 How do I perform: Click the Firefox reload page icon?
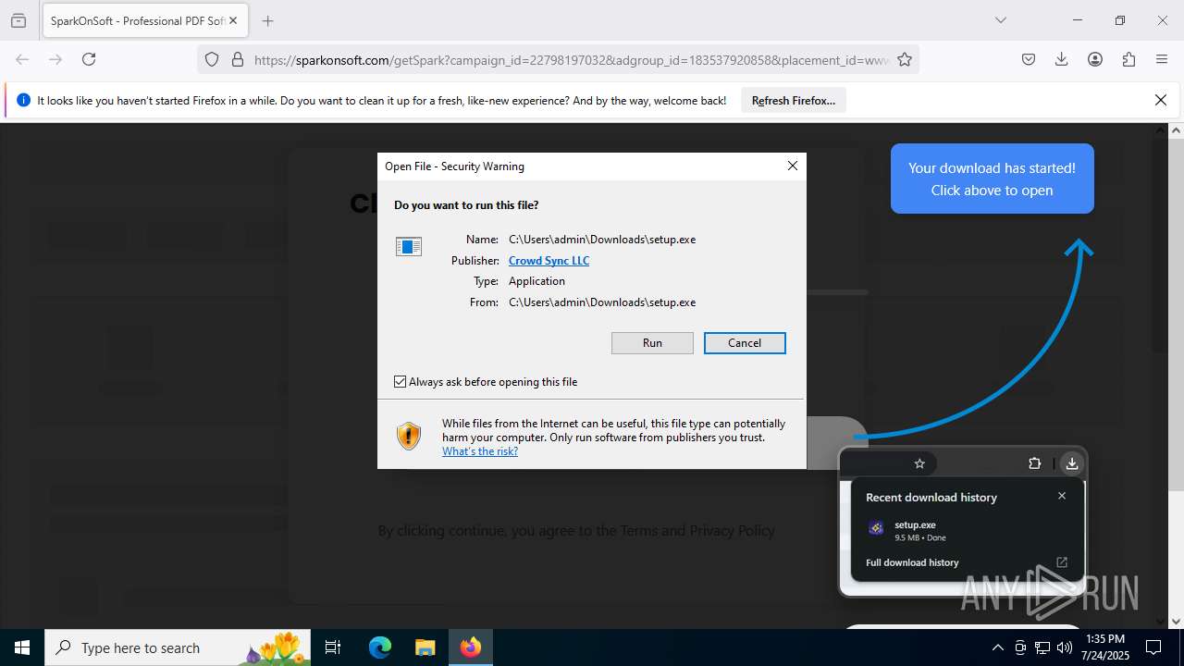pyautogui.click(x=89, y=59)
